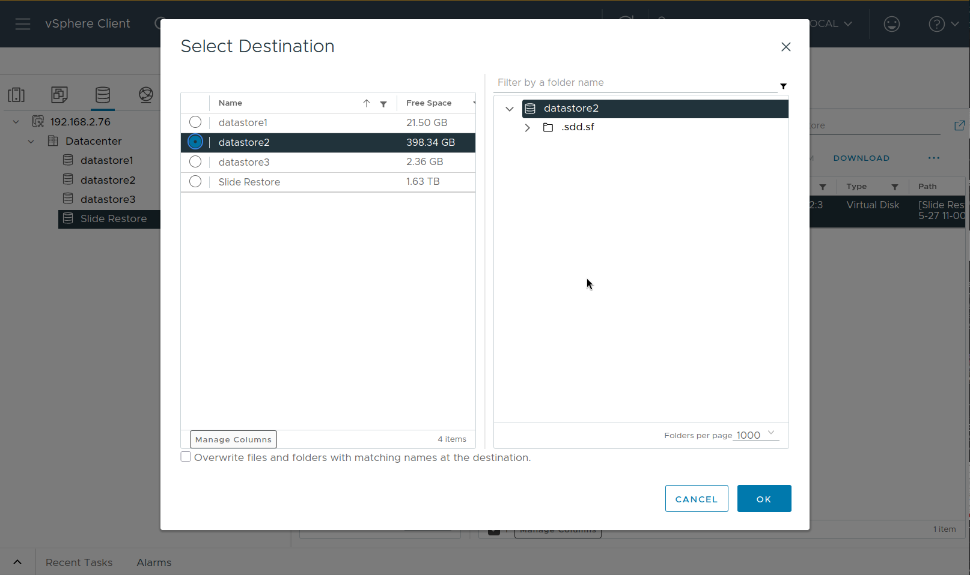This screenshot has height=575, width=970.
Task: Open Folders per page dropdown
Action: click(x=756, y=435)
